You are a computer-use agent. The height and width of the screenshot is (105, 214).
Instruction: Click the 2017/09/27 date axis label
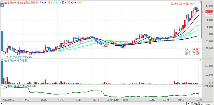[8, 100]
